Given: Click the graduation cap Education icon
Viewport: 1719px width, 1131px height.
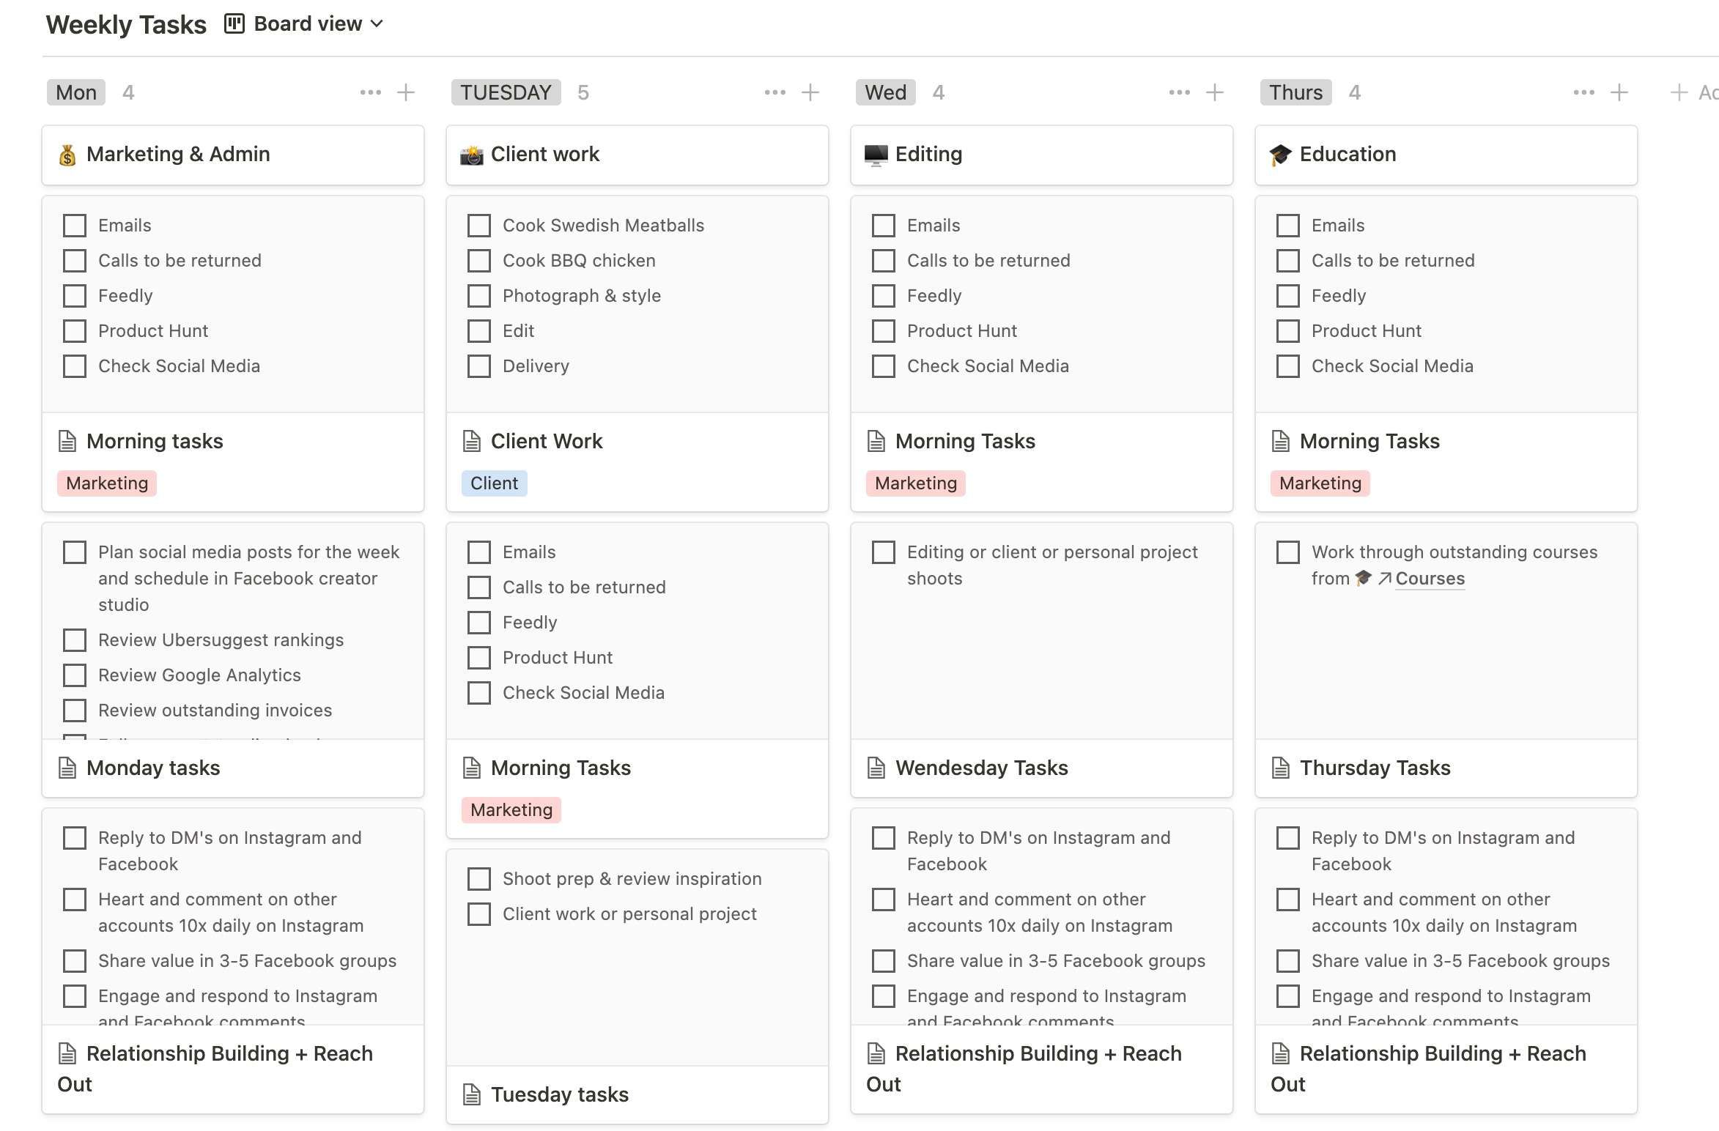Looking at the screenshot, I should point(1280,155).
